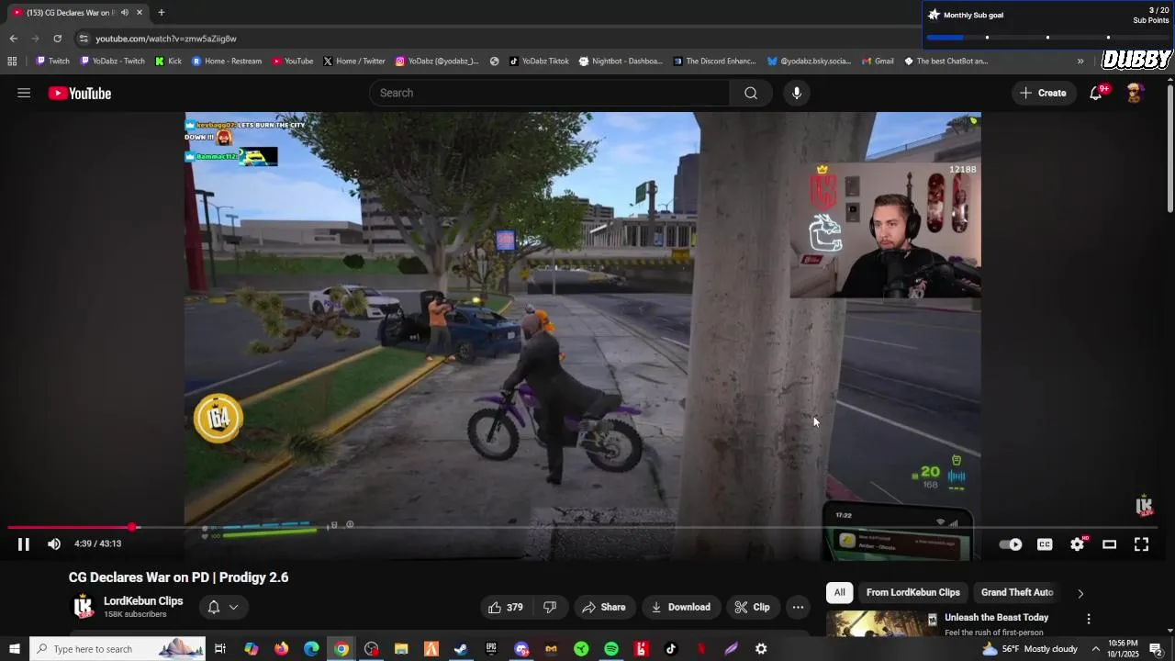
Task: Close the CG Declares War tab
Action: 140,13
